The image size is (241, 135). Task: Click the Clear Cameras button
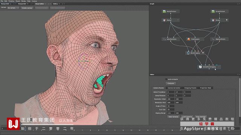pos(173,117)
